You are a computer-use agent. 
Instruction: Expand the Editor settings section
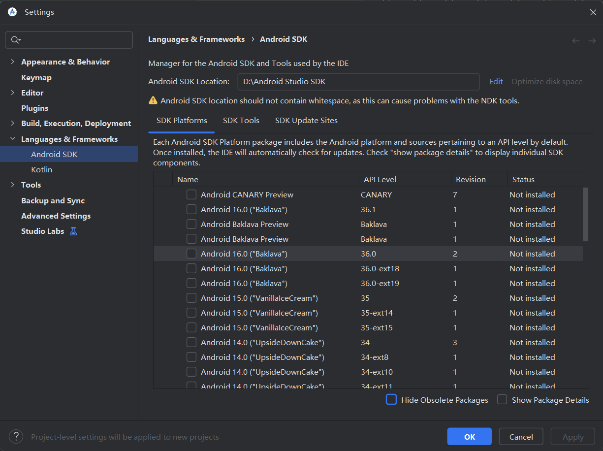(x=12, y=93)
